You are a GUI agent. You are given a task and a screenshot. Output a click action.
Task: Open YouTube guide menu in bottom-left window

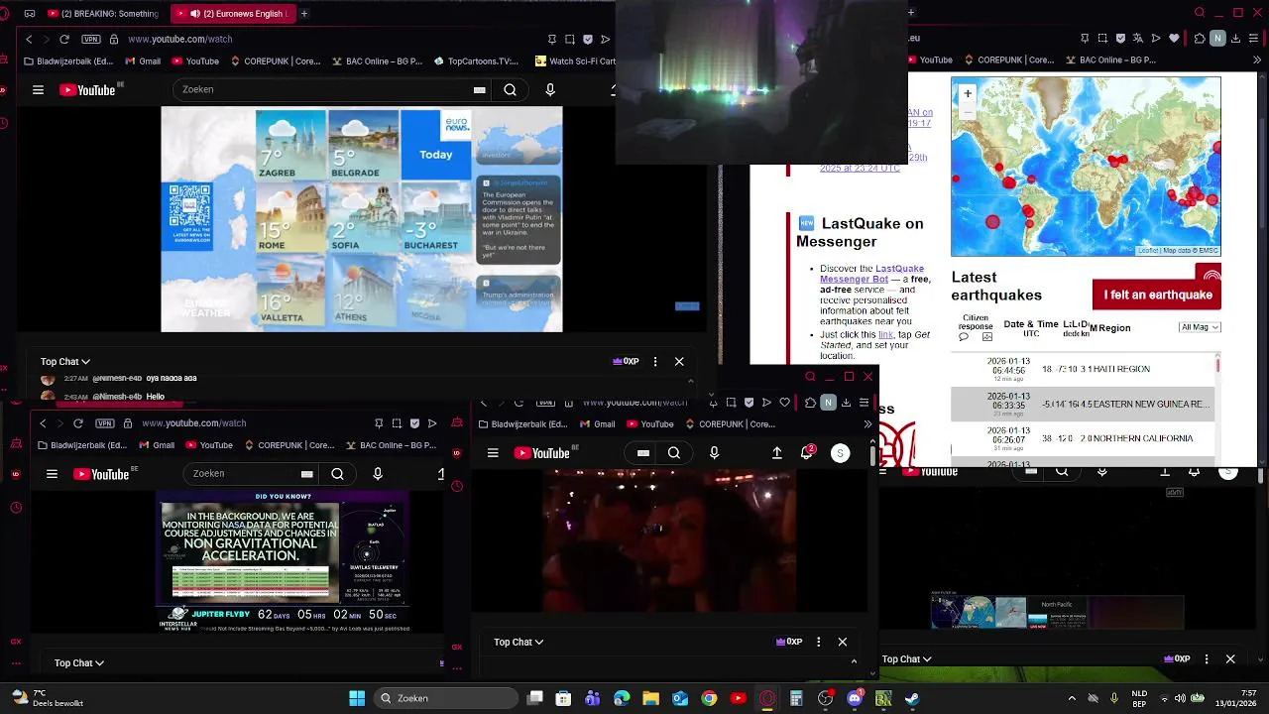click(x=52, y=474)
